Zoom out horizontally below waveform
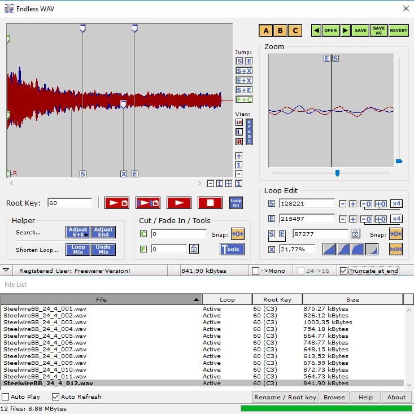The image size is (414, 414). (x=211, y=184)
